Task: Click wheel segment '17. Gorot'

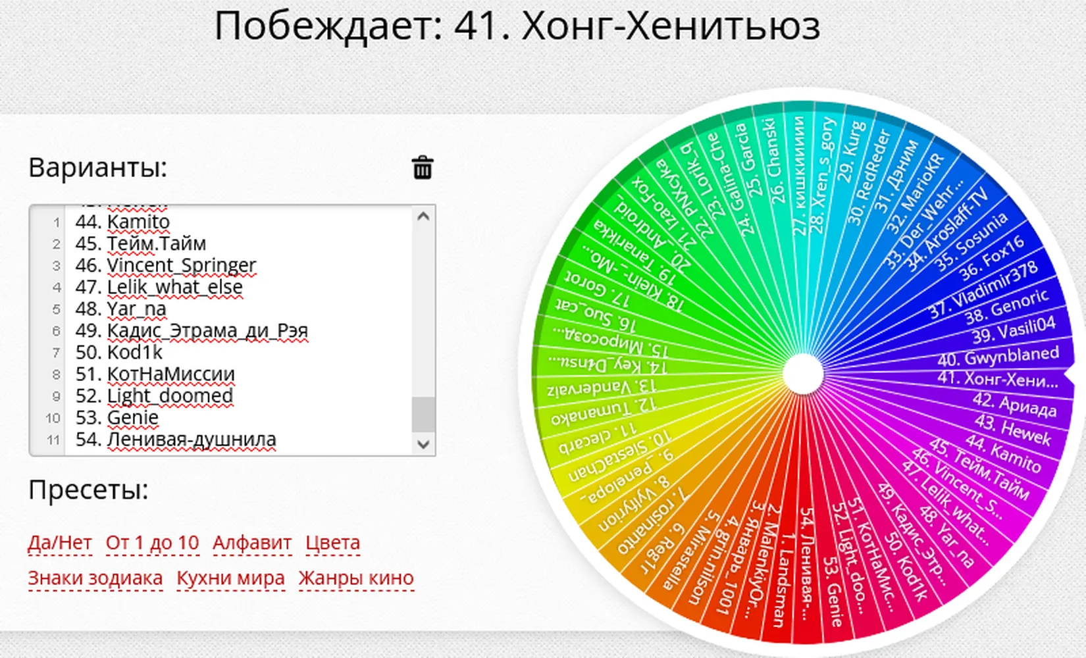Action: coord(597,288)
